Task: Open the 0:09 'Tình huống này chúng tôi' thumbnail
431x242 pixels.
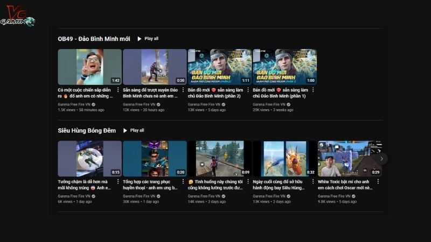Action: click(x=220, y=159)
